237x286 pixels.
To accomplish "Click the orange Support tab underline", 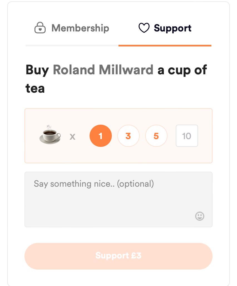I will click(x=165, y=46).
